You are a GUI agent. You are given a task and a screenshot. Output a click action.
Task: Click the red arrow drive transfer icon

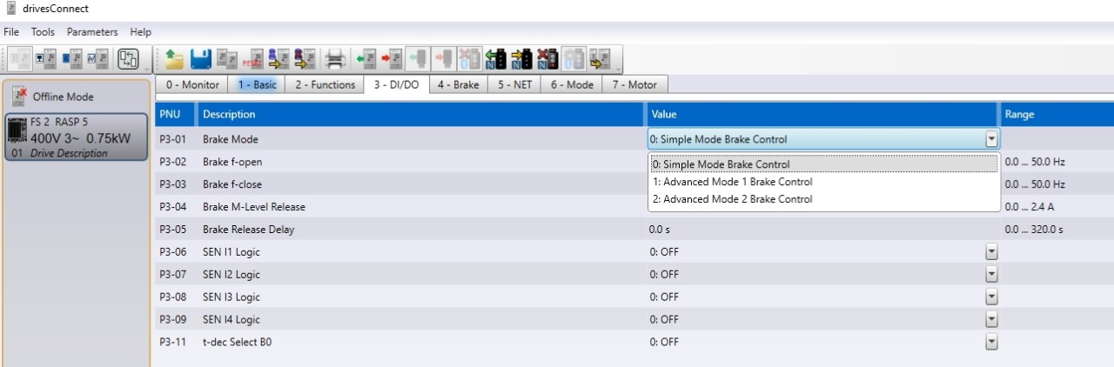coord(391,59)
